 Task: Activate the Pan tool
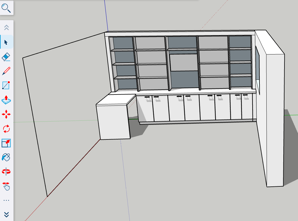6,186
